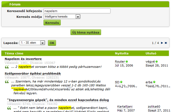Click highlighted napelem in first topic excerpt
Screen dimensions: 171x112
[25, 67]
